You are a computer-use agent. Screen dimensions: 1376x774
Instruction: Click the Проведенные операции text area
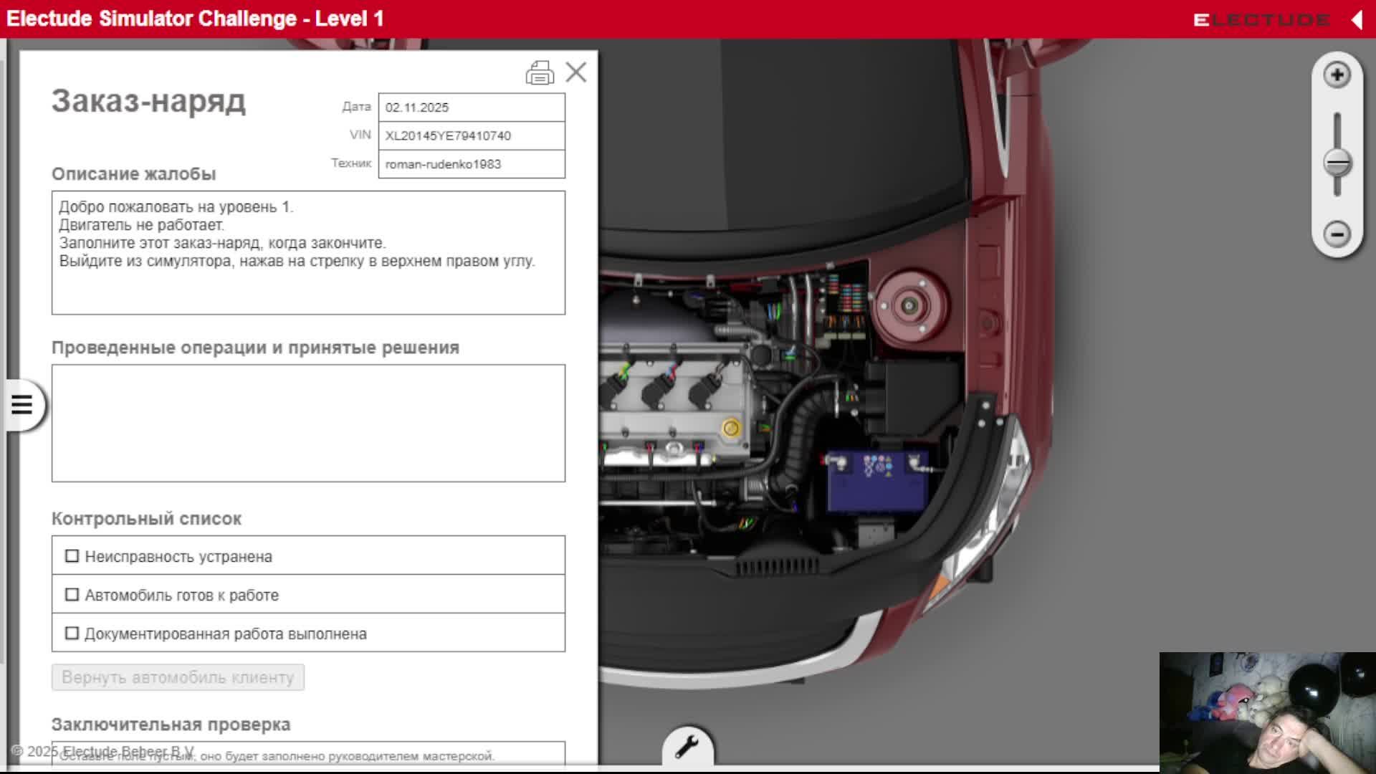(308, 423)
